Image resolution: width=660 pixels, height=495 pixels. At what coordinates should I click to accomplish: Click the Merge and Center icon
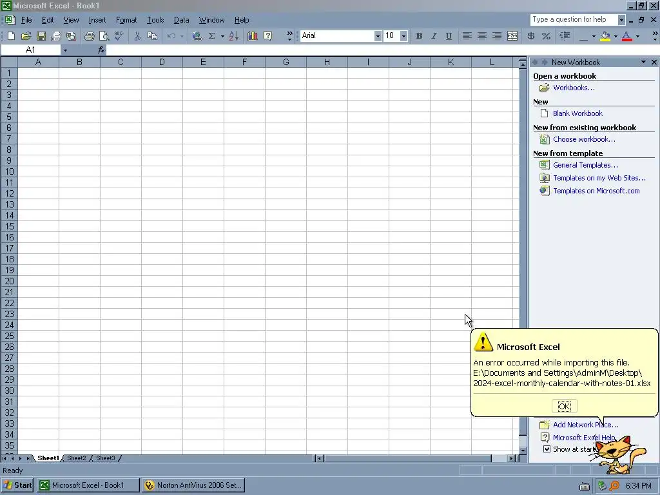coord(512,36)
